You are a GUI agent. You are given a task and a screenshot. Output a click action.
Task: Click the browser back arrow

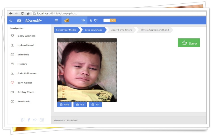coord(11,14)
